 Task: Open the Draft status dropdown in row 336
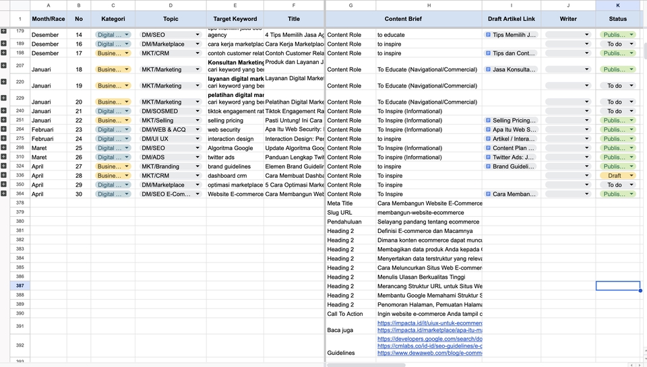coord(617,176)
